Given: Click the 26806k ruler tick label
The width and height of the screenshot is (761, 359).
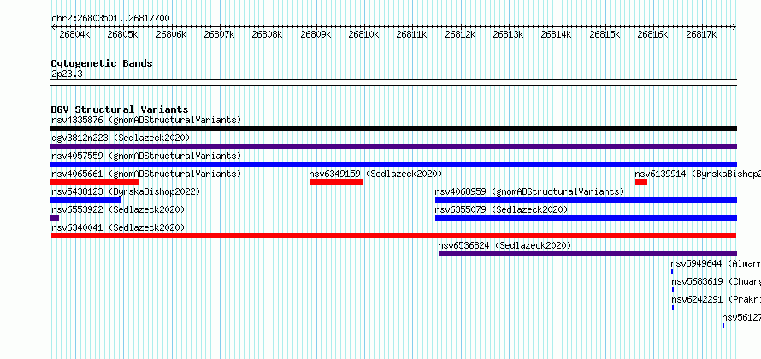Looking at the screenshot, I should click(171, 34).
